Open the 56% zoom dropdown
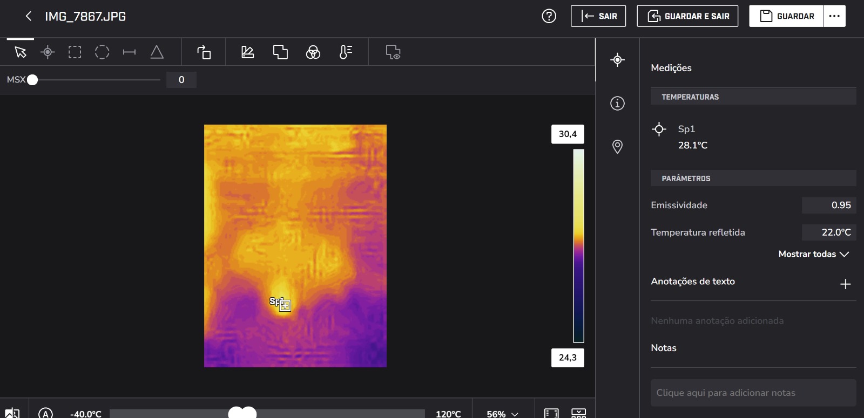 (503, 414)
